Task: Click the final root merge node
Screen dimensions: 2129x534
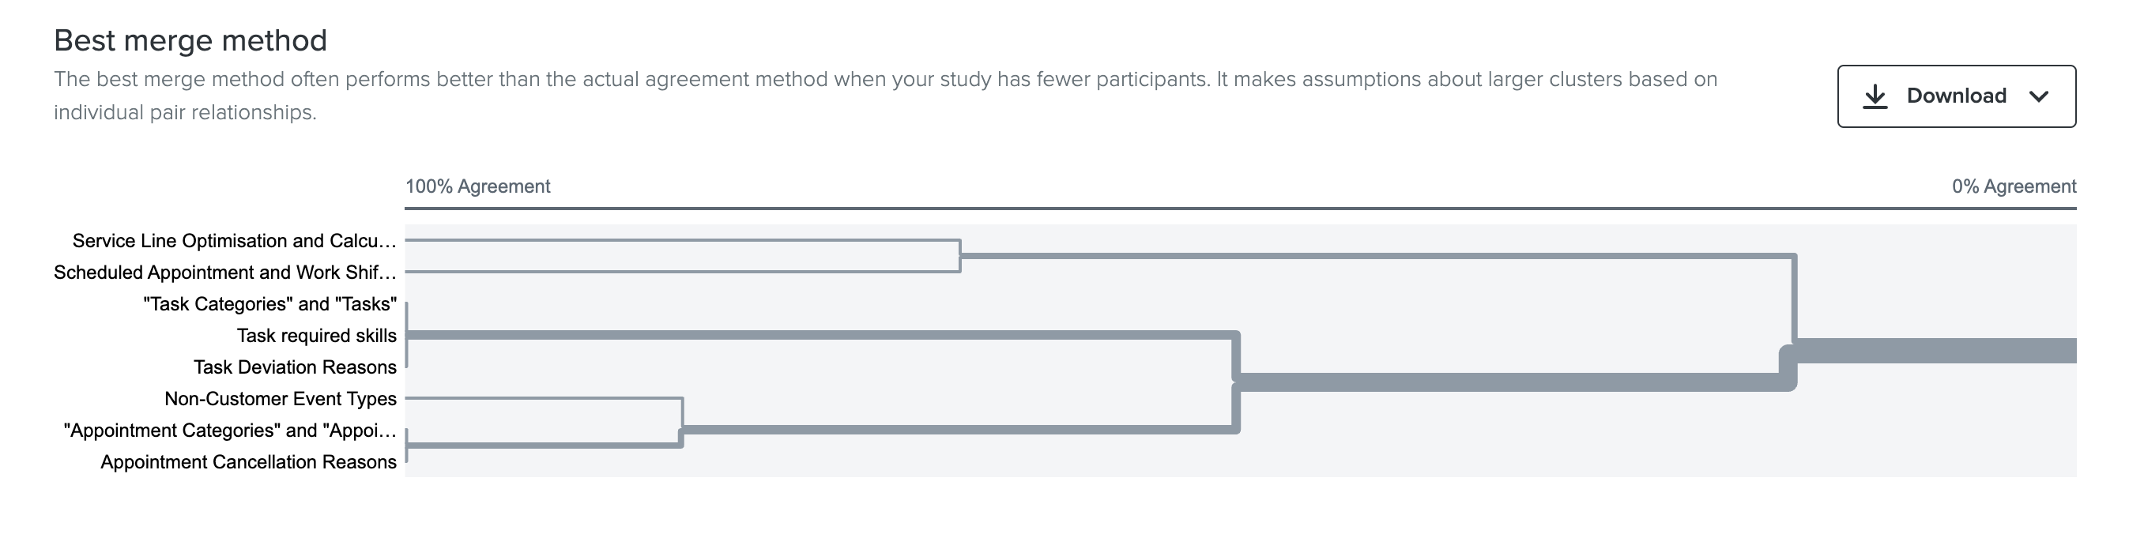Action: [x=1789, y=364]
